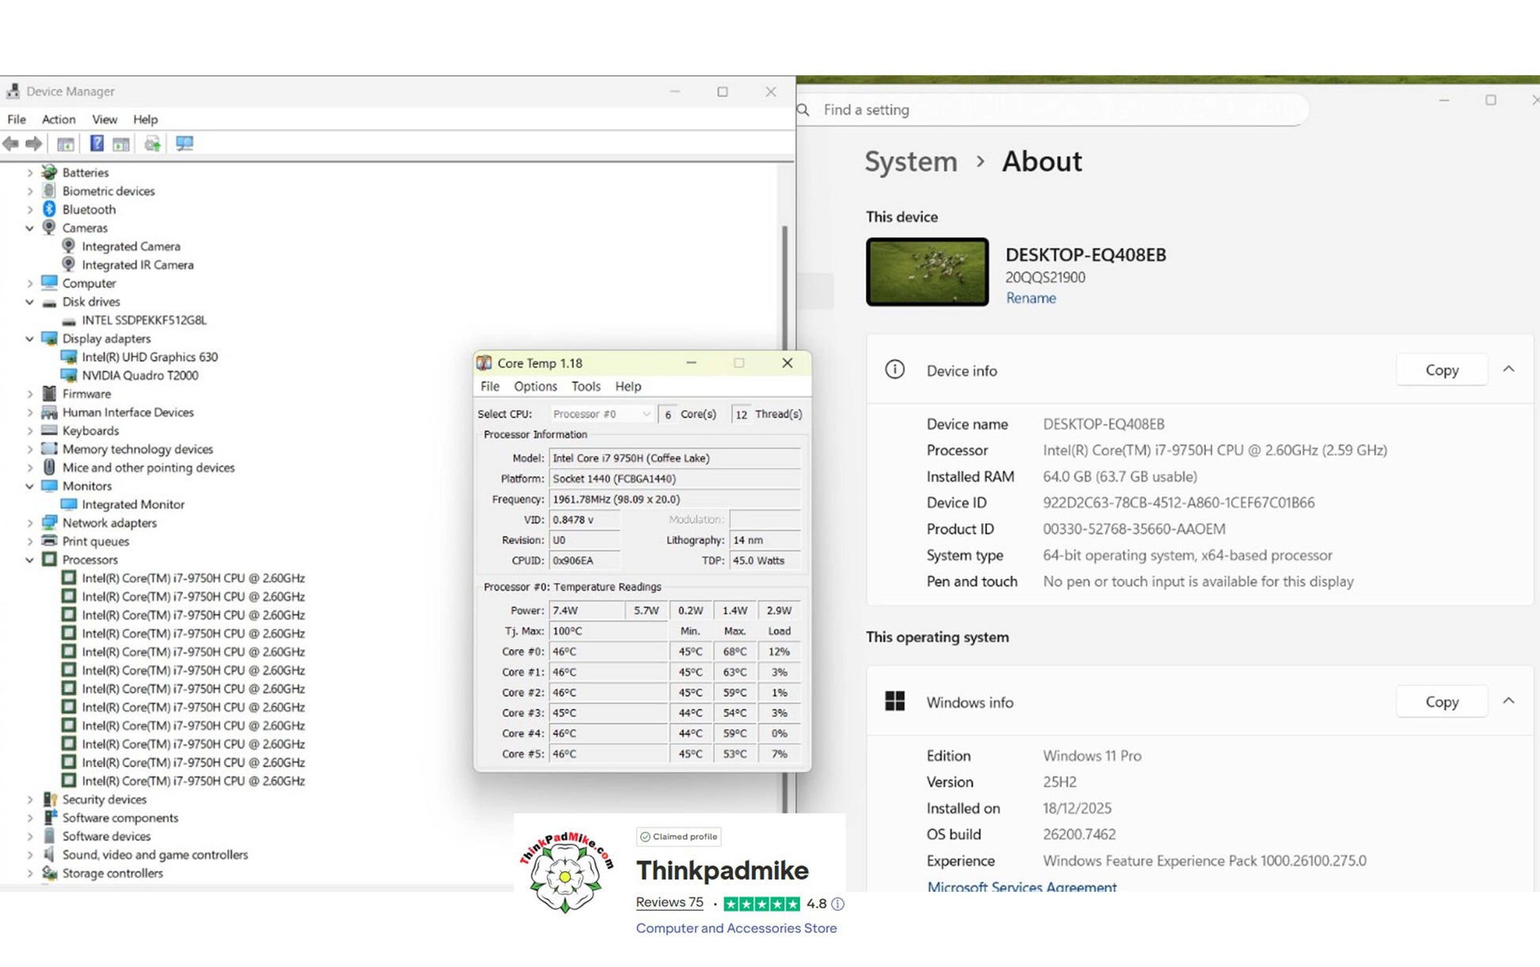
Task: Click the desktop wallpaper thumbnail under This device
Action: coord(927,272)
